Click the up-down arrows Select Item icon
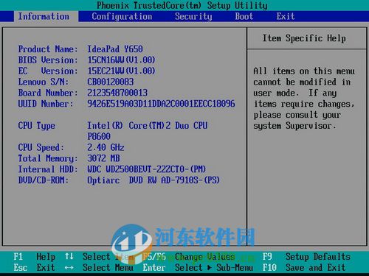The height and width of the screenshot is (276, 369). pyautogui.click(x=69, y=257)
